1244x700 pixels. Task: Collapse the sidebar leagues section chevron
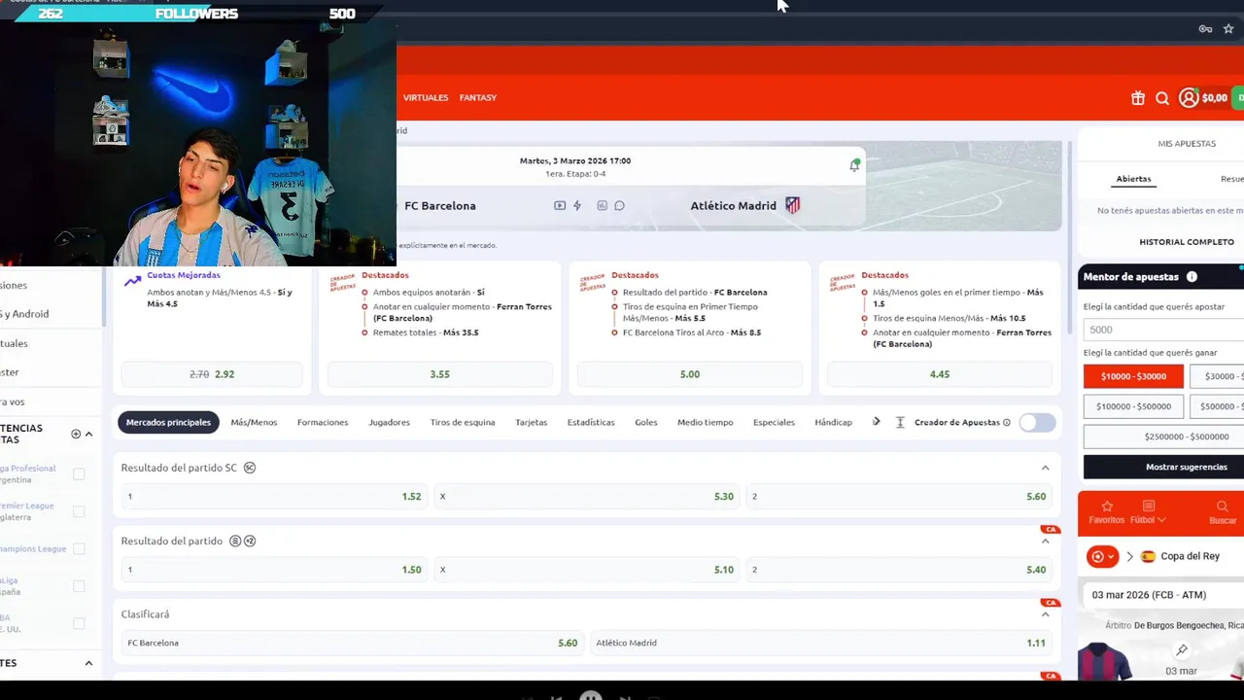click(x=88, y=434)
